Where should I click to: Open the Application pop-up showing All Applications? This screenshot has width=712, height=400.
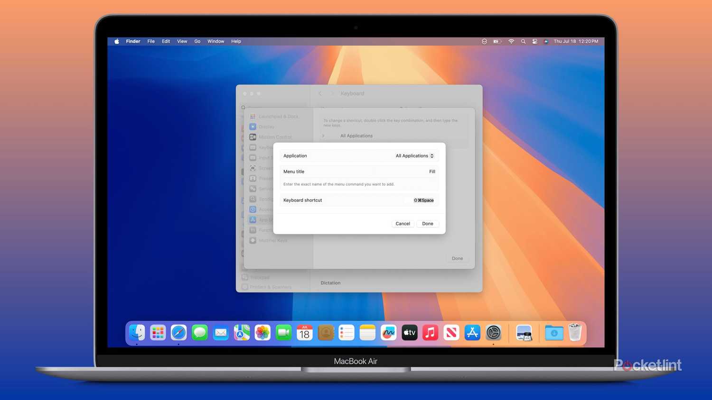[x=415, y=156]
